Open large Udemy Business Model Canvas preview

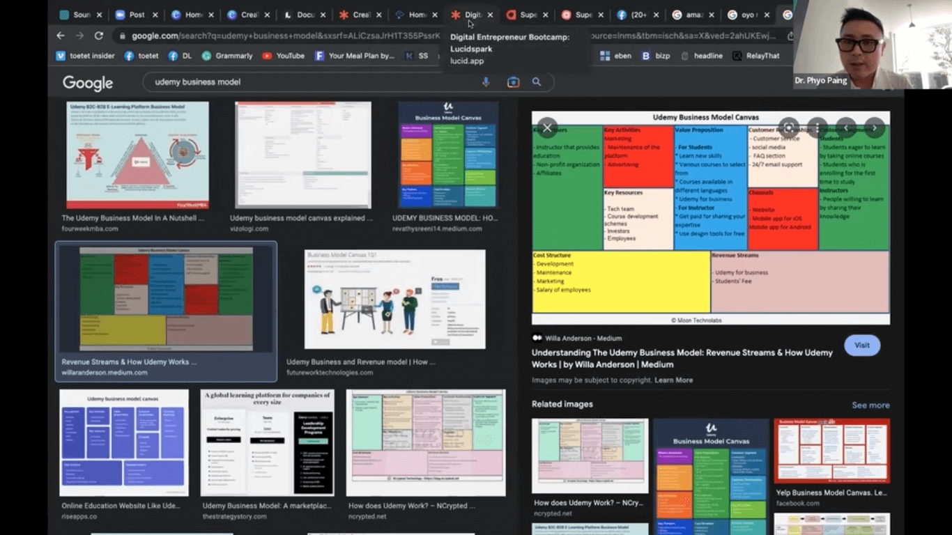point(711,218)
